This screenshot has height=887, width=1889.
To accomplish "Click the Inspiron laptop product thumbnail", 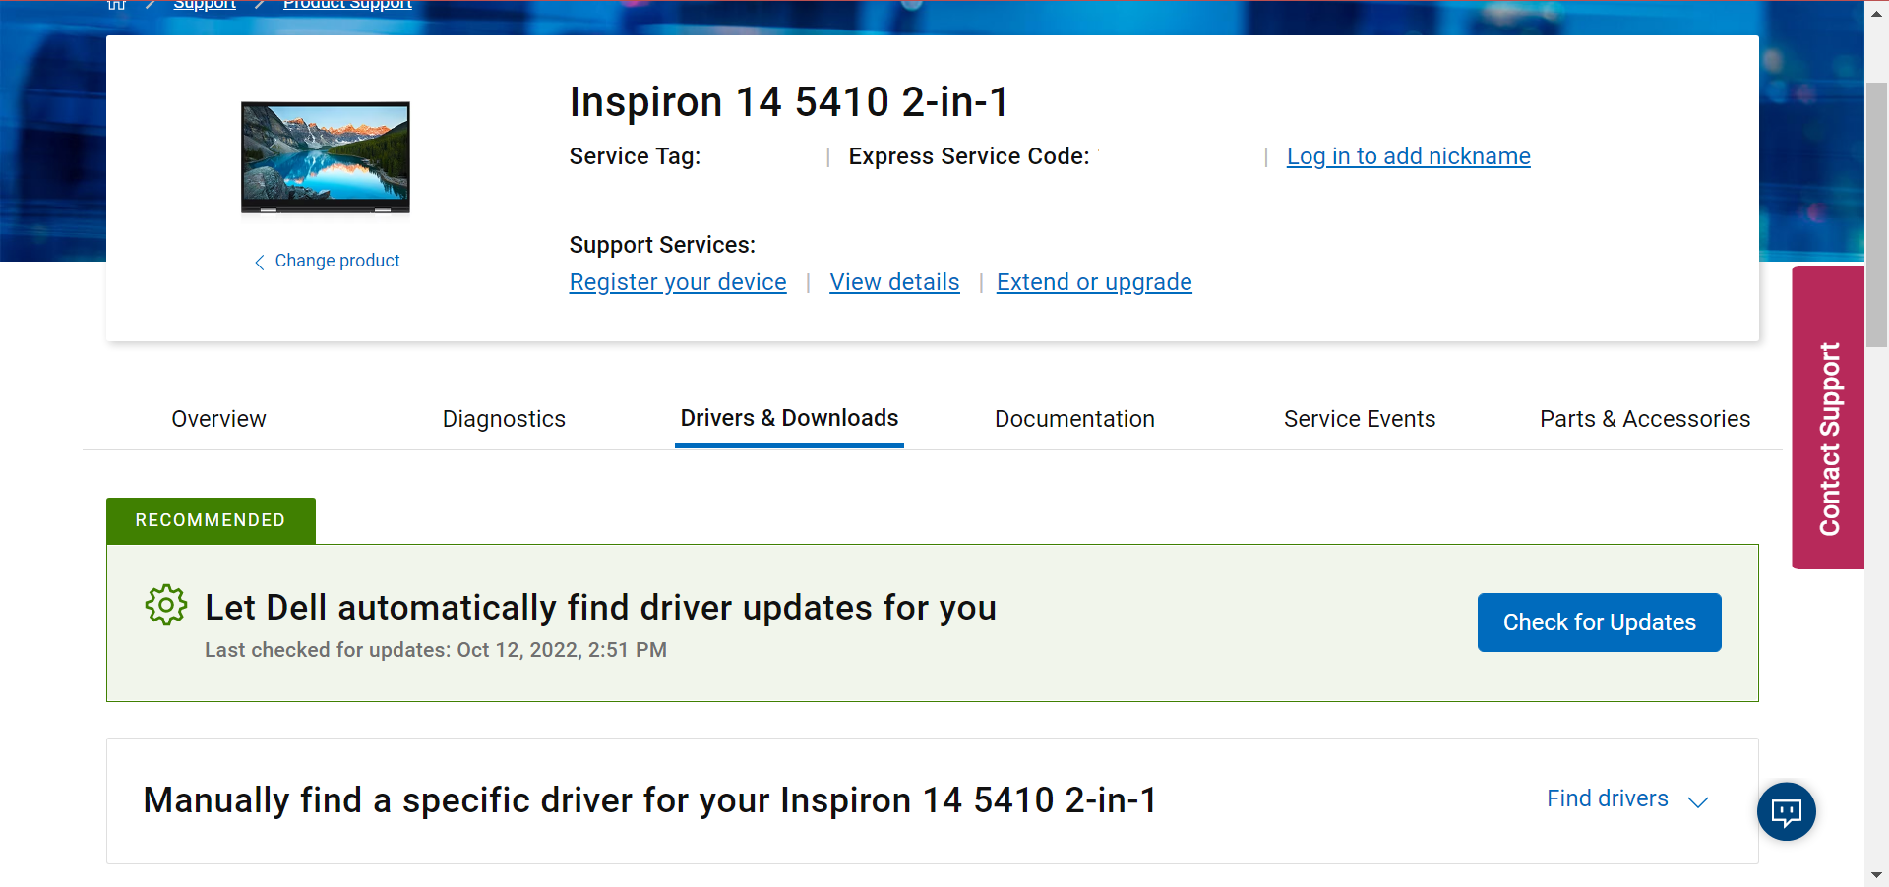I will pos(326,157).
